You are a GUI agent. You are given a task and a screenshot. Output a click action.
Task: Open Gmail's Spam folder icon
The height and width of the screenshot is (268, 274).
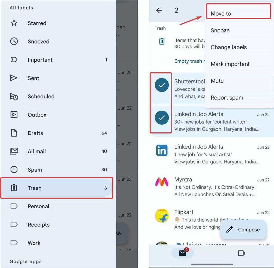pyautogui.click(x=14, y=170)
